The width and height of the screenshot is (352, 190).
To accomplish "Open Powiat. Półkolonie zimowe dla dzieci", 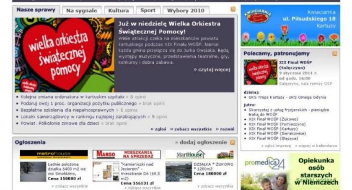I will tap(60, 123).
